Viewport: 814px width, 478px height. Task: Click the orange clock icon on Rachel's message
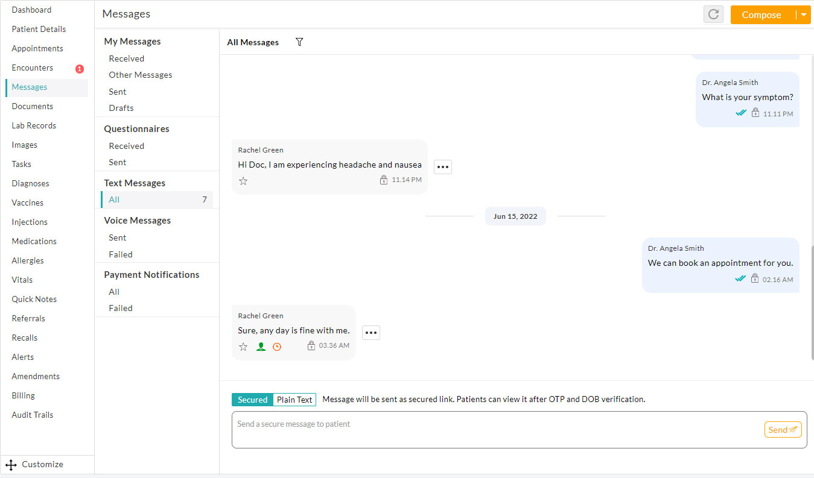point(277,347)
